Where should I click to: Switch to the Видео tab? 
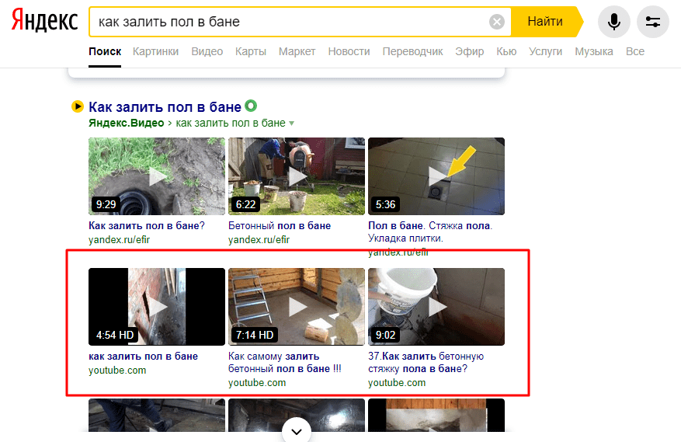(x=207, y=51)
